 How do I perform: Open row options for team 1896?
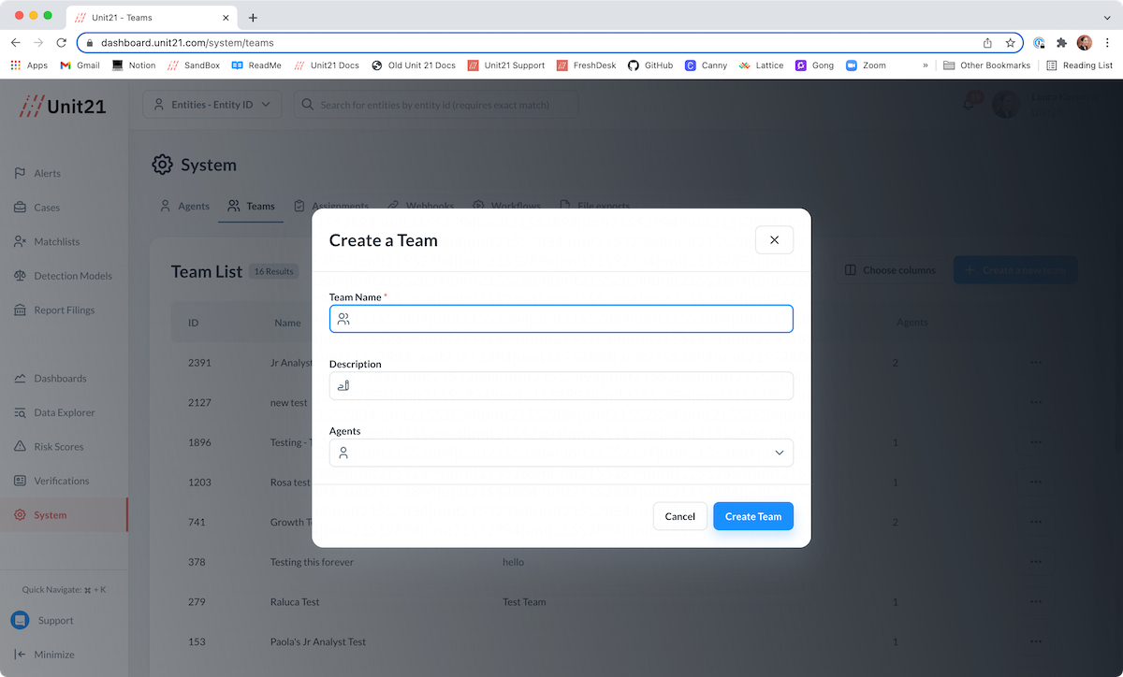coord(1035,442)
